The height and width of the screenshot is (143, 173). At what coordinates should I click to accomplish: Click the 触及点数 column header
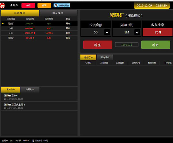coord(152,63)
